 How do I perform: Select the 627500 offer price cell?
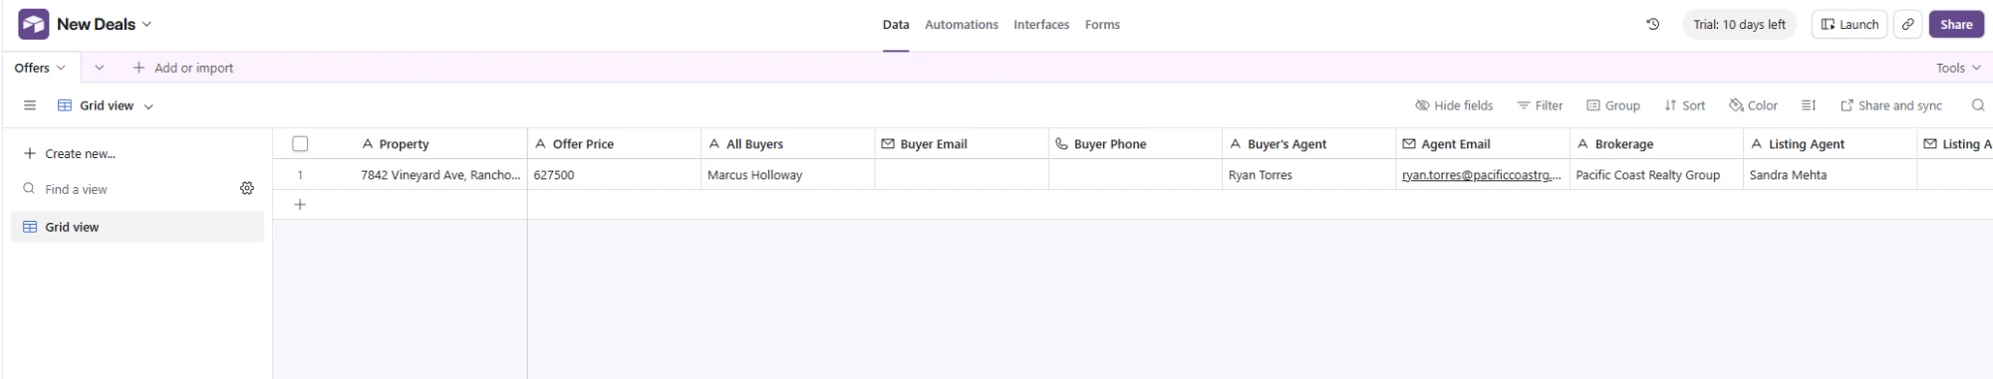point(614,175)
